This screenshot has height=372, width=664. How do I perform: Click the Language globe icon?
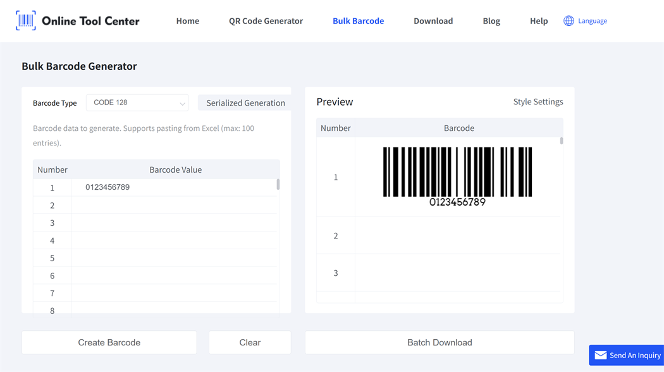click(567, 20)
